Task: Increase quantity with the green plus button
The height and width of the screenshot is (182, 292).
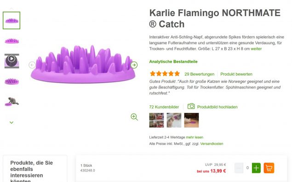Action: [256, 168]
